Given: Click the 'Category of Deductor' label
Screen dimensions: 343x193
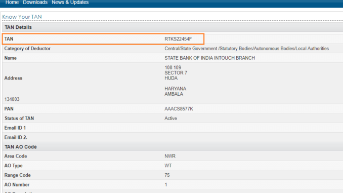Looking at the screenshot, I should point(27,49).
